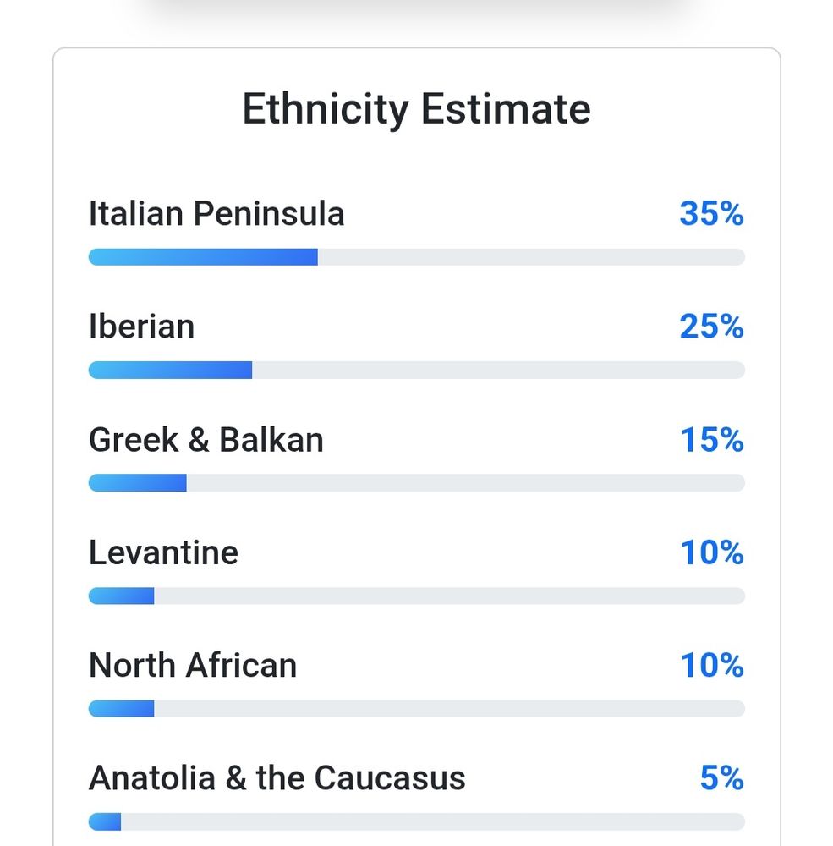Click the 5% Anatolia & Caucasus value
833x846 pixels.
(x=721, y=778)
